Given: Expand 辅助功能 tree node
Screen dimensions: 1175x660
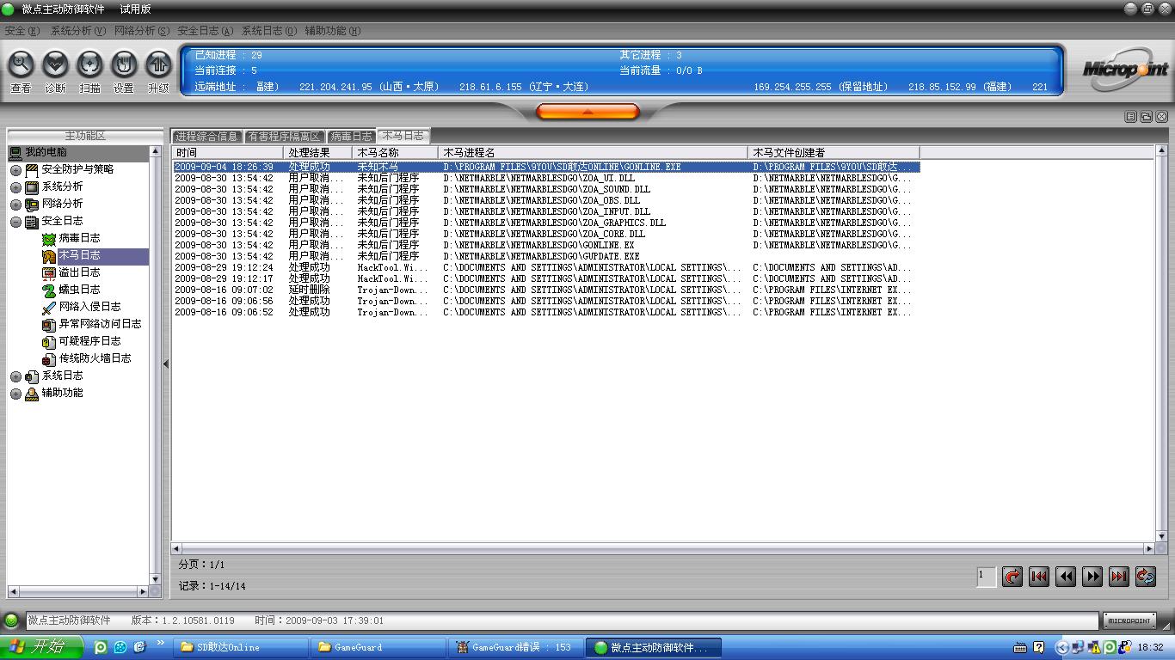Looking at the screenshot, I should pos(15,394).
